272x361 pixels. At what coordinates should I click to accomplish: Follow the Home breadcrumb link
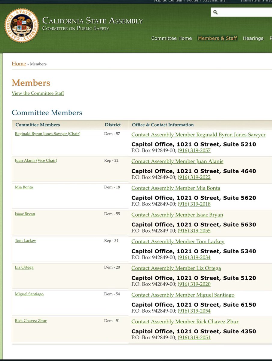pyautogui.click(x=19, y=63)
